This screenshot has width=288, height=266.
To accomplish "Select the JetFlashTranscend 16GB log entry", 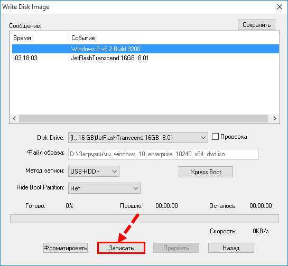I will 145,58.
